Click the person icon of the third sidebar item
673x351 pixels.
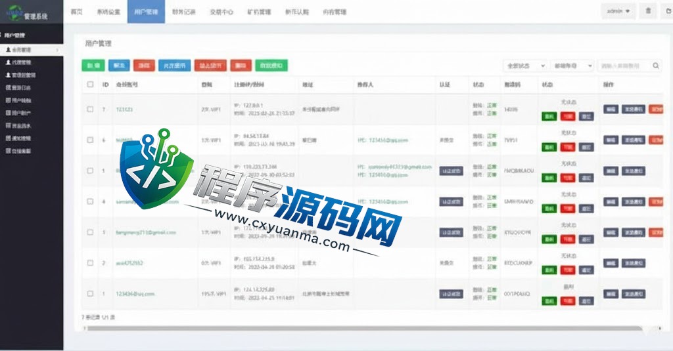pyautogui.click(x=8, y=75)
